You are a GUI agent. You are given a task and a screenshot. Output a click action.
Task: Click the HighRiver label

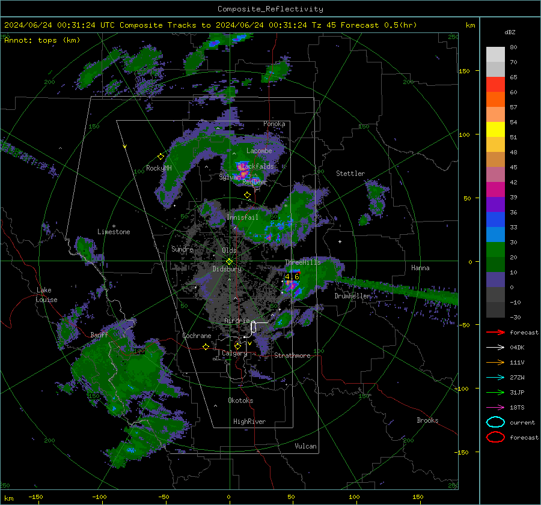249,422
